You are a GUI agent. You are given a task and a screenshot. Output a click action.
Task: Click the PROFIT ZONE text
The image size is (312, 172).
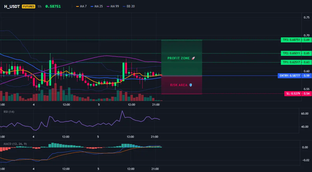click(179, 58)
